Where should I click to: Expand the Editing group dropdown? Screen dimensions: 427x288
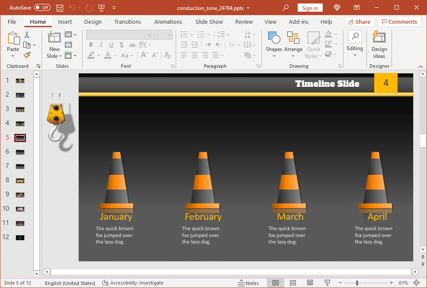click(355, 44)
